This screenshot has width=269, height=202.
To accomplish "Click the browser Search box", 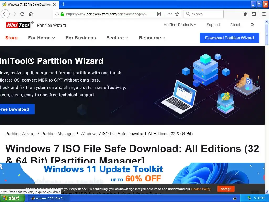I will pyautogui.click(x=204, y=14).
